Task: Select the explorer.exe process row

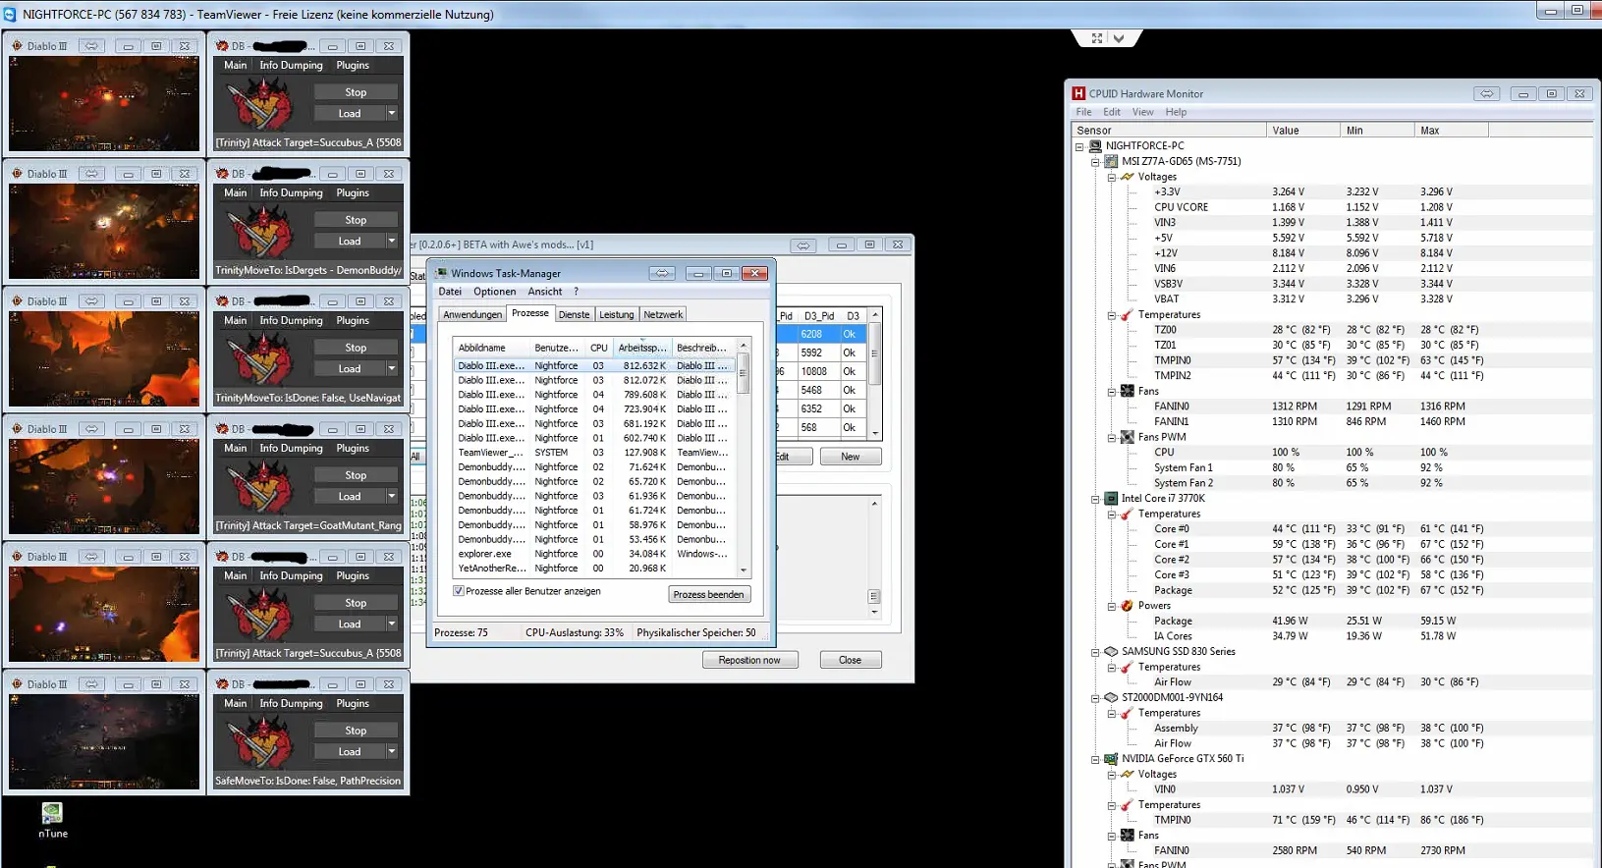Action: pos(593,554)
